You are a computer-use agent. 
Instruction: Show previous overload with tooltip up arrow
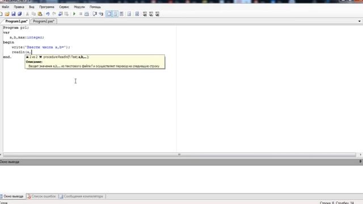click(27, 57)
